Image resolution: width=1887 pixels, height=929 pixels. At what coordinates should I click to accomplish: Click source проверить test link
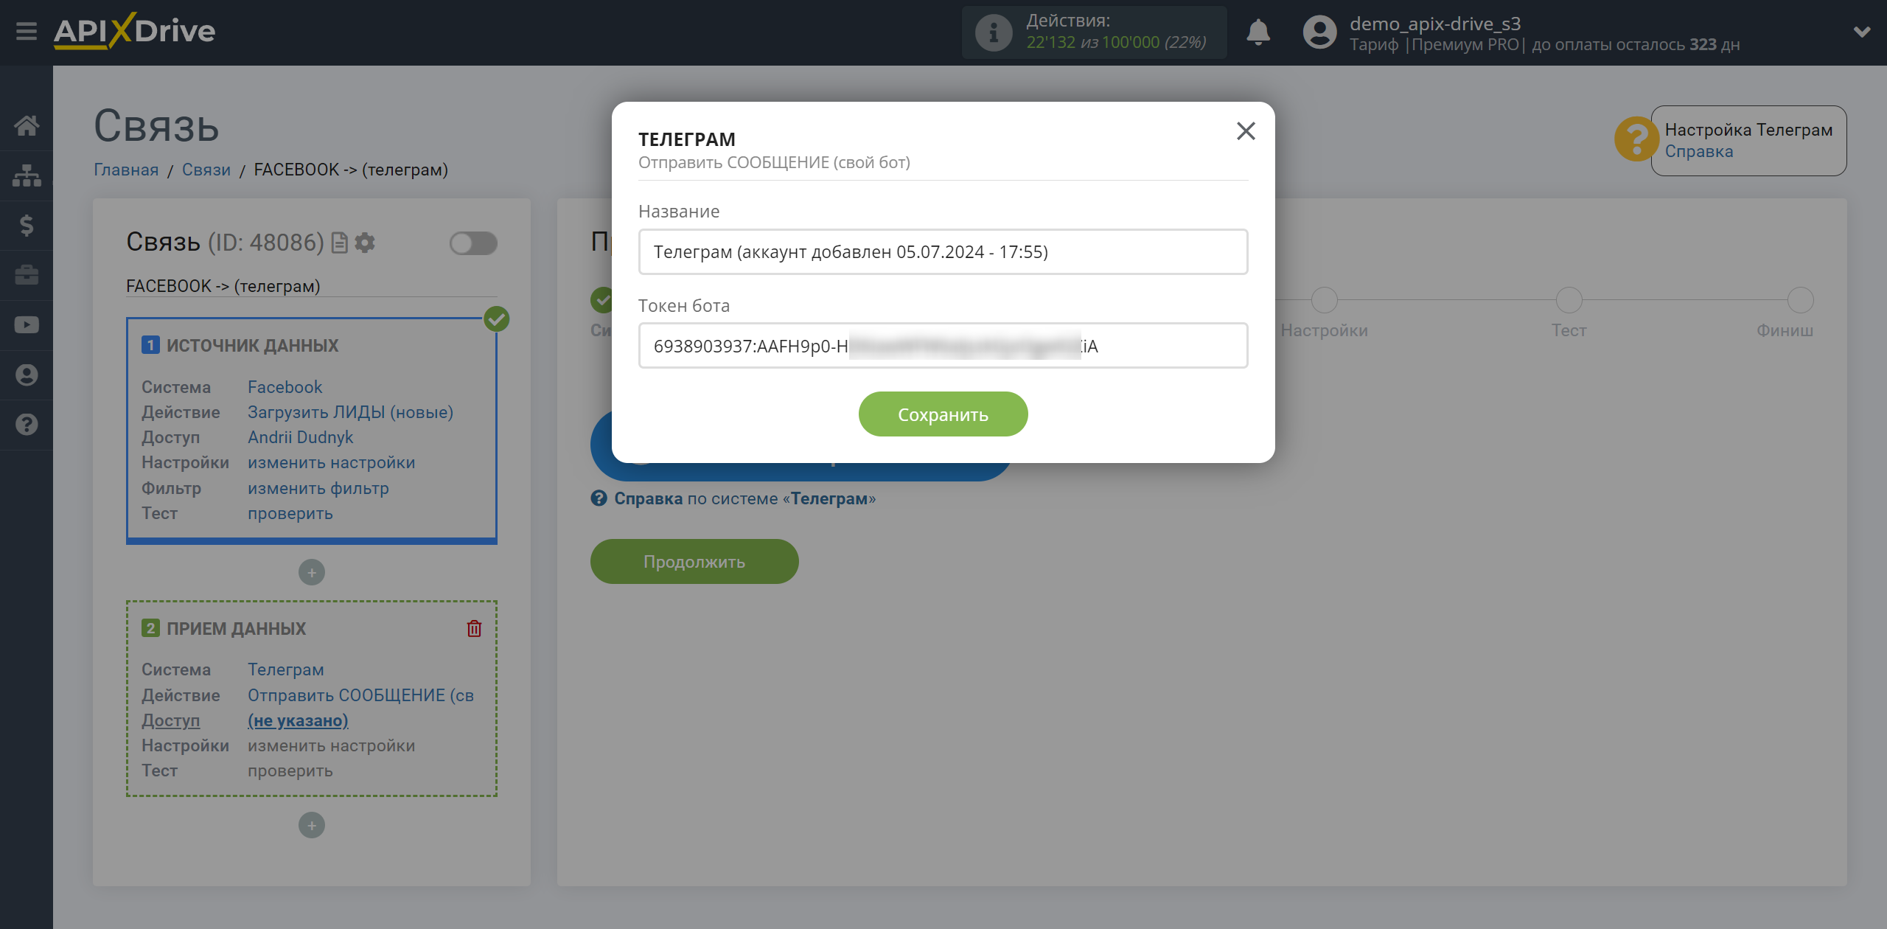click(290, 513)
